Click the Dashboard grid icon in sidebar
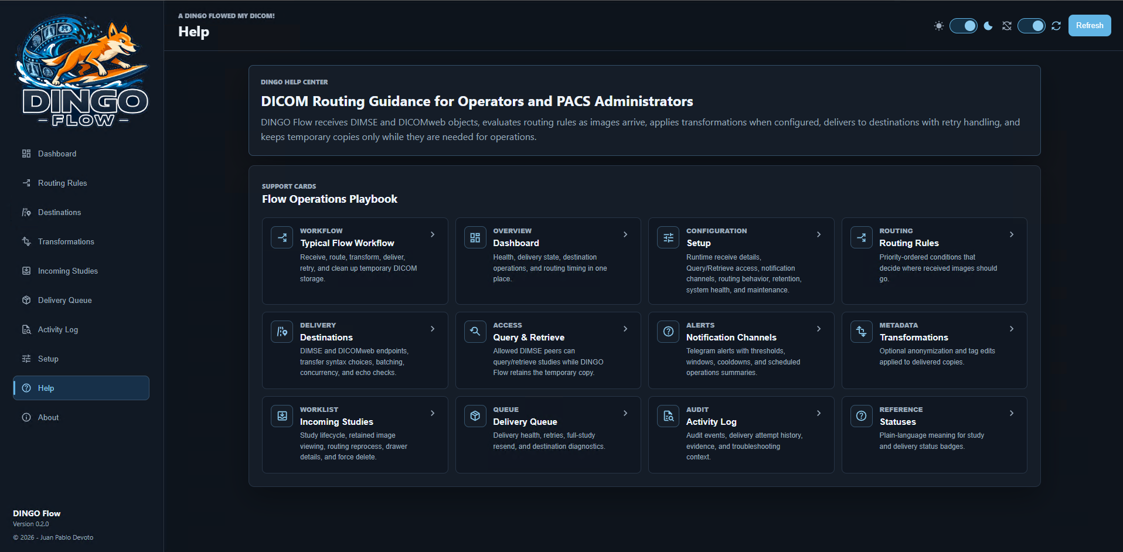The height and width of the screenshot is (552, 1123). pos(26,154)
